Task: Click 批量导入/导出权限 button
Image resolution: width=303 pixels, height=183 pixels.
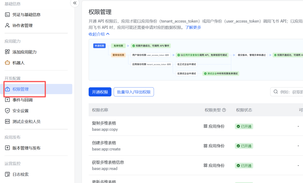Action: pos(134,92)
